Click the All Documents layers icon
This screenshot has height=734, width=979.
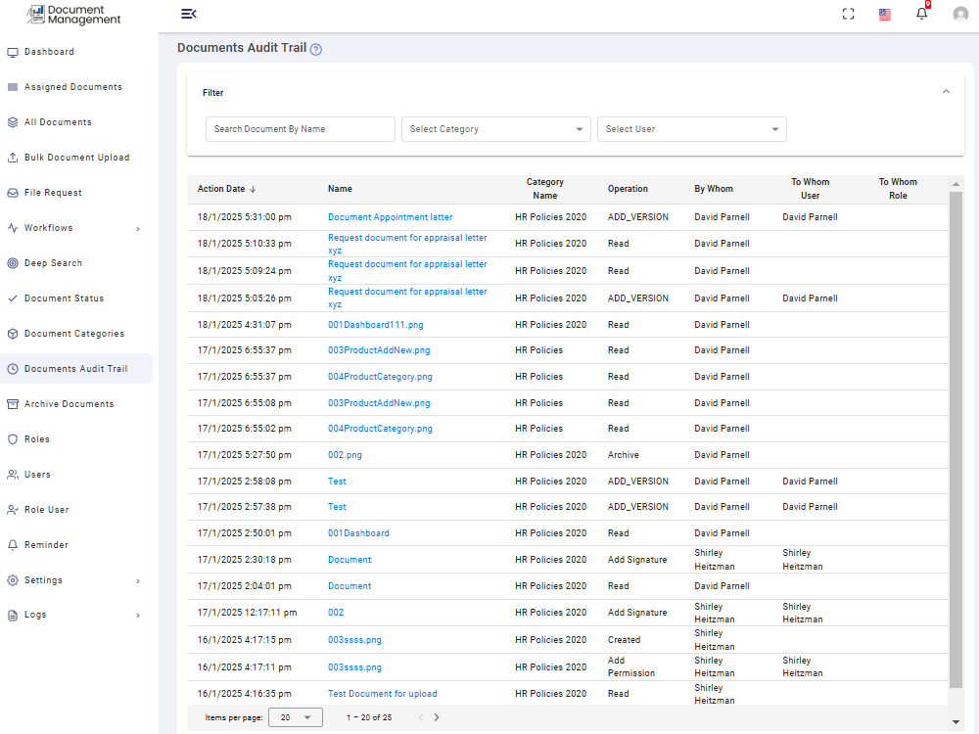click(13, 122)
